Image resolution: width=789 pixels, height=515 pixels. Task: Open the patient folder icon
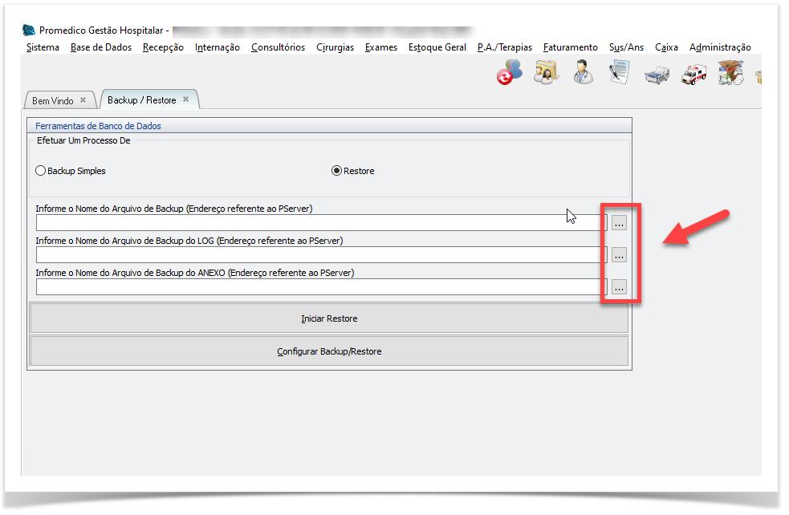(x=546, y=73)
